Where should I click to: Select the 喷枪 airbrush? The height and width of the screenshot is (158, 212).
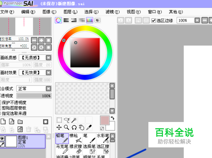click(75, 139)
